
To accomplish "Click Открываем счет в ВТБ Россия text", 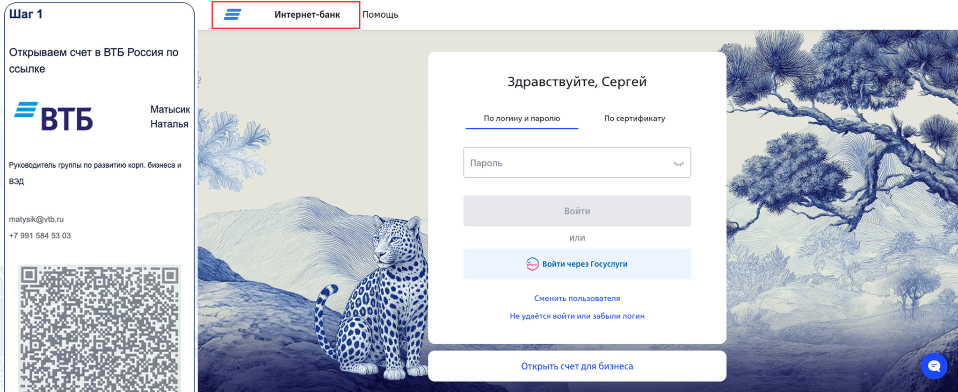I will click(x=94, y=60).
